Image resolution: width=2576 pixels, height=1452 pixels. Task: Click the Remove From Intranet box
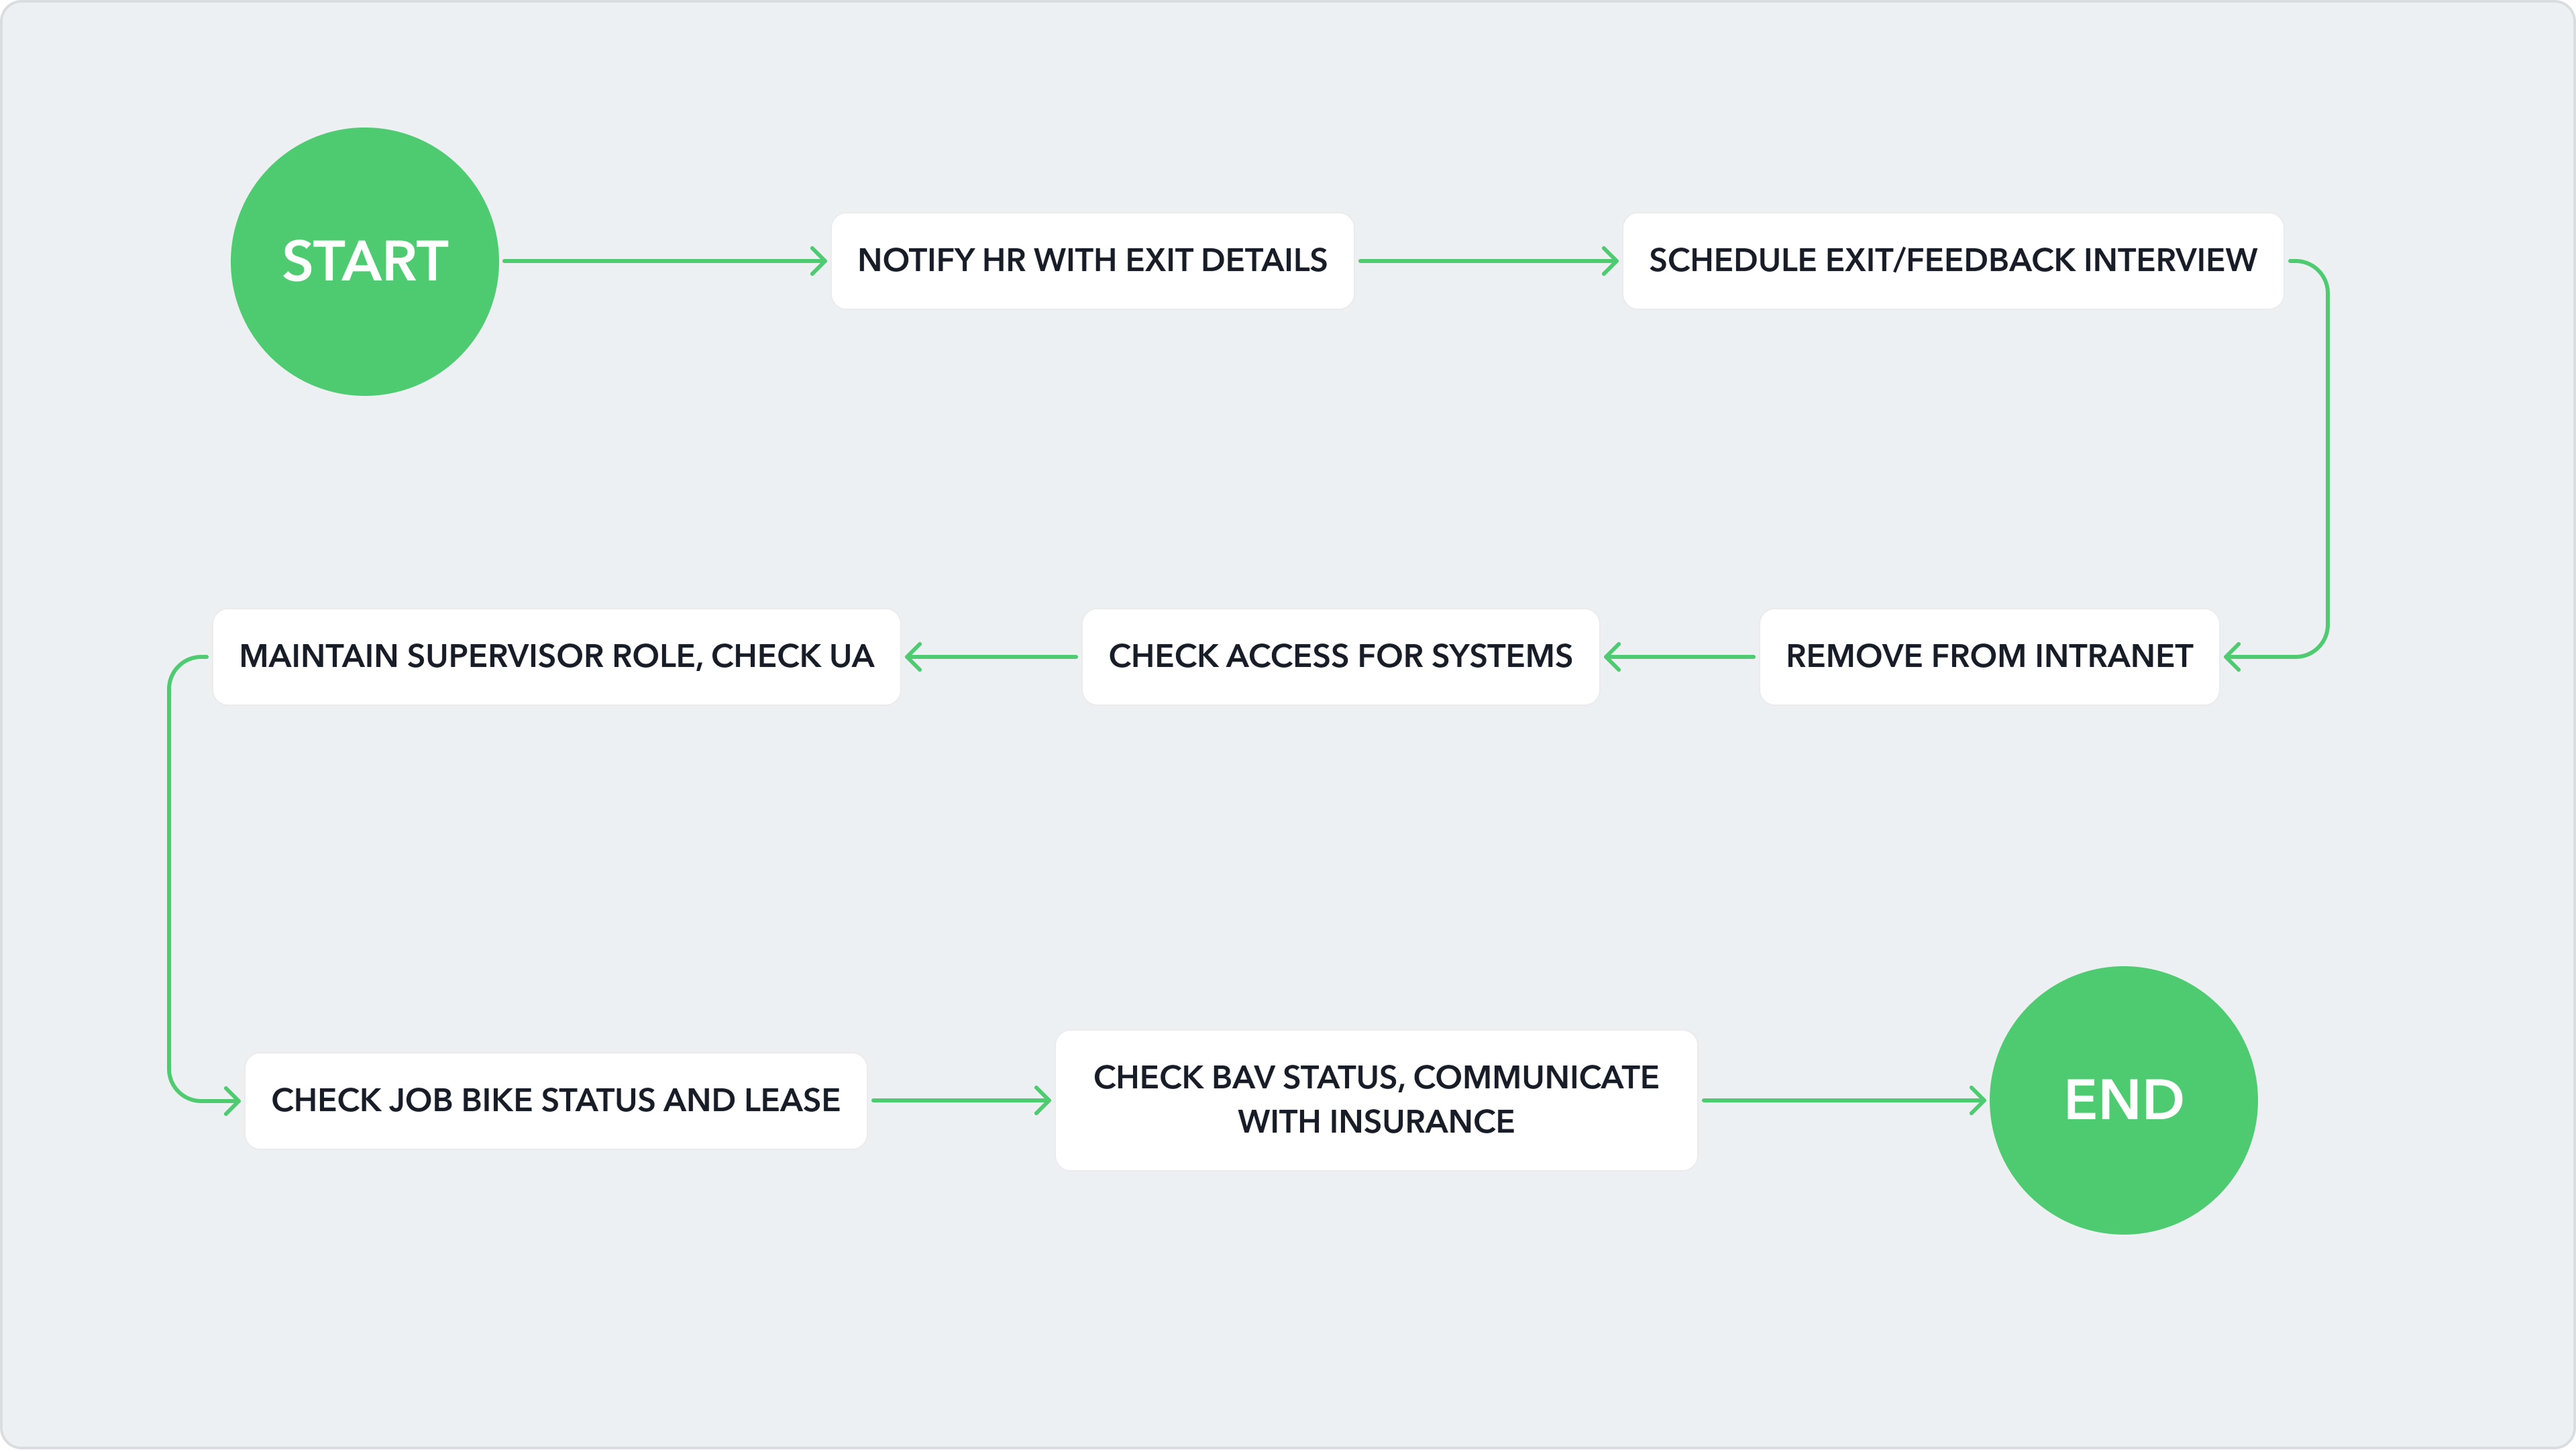coord(1989,657)
